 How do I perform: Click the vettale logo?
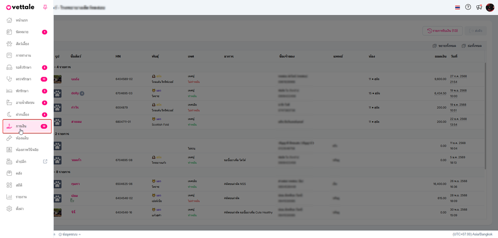(x=22, y=8)
